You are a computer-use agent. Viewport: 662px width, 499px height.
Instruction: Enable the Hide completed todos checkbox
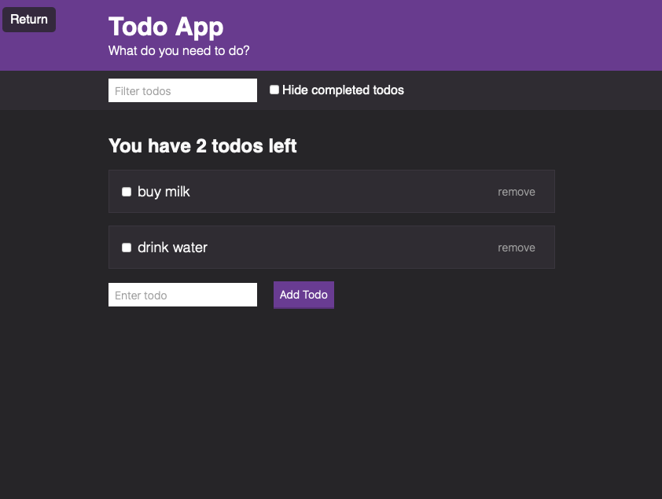274,90
